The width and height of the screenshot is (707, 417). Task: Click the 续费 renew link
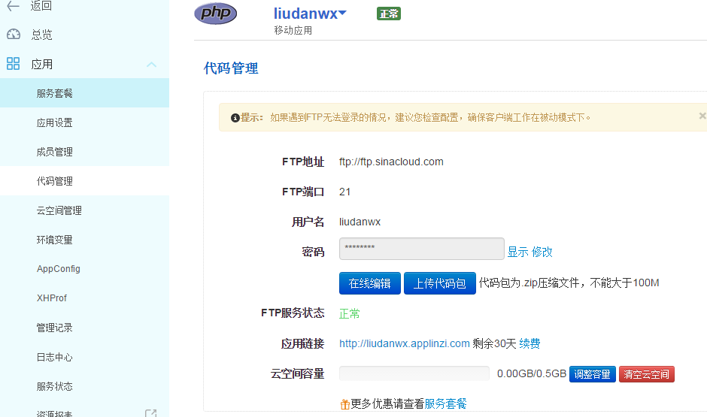[529, 343]
